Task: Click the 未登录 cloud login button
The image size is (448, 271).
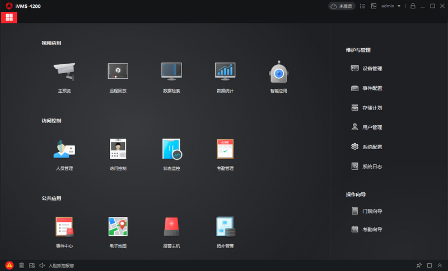Action: coord(342,6)
